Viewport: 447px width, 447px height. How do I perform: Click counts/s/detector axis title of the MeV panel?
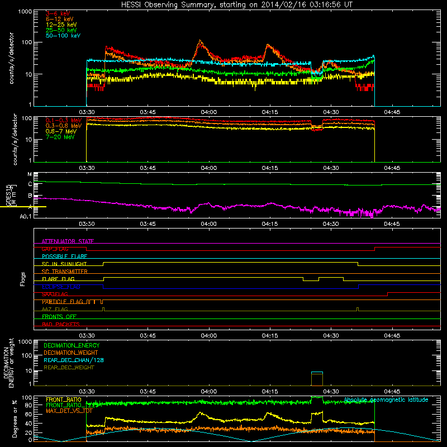click(15, 139)
